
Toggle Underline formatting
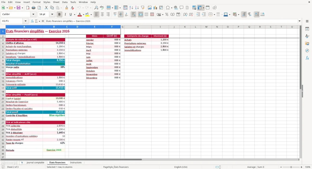[x=71, y=15]
